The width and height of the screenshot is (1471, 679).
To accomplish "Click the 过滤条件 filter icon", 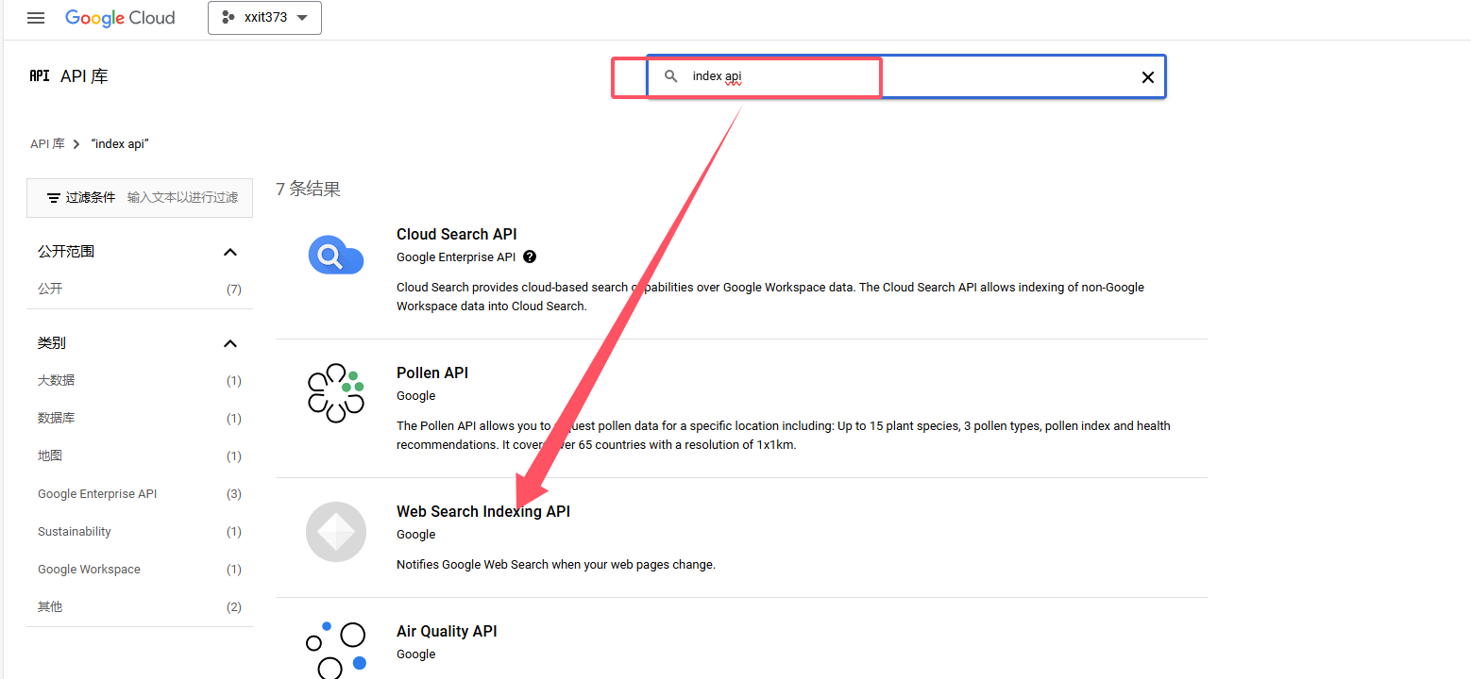I will click(x=54, y=198).
